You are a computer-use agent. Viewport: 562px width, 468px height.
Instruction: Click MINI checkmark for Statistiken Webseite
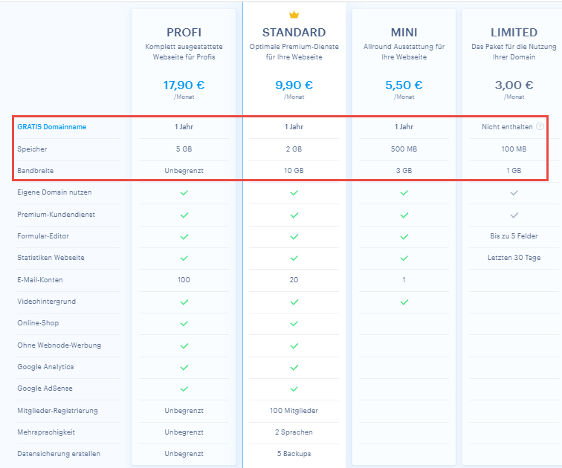404,259
